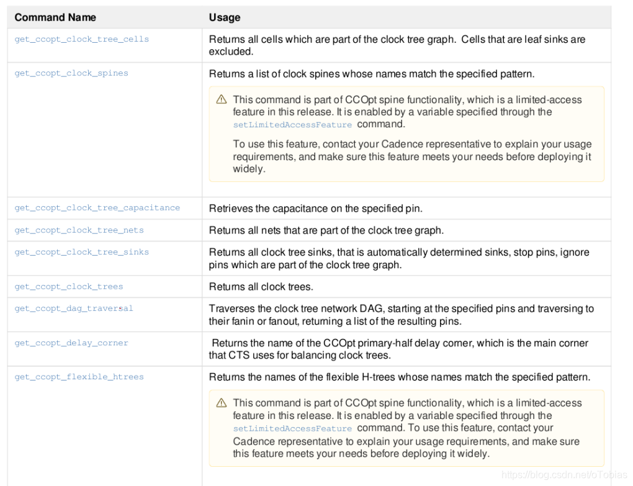
Task: Click the get_ccopt_flexible_htrees hyperlink
Action: [79, 377]
